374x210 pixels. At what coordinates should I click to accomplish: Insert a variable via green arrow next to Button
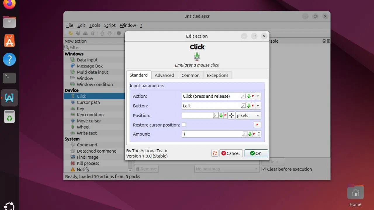tap(249, 106)
